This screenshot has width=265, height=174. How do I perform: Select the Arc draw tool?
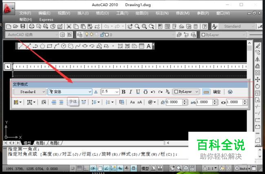(56, 46)
